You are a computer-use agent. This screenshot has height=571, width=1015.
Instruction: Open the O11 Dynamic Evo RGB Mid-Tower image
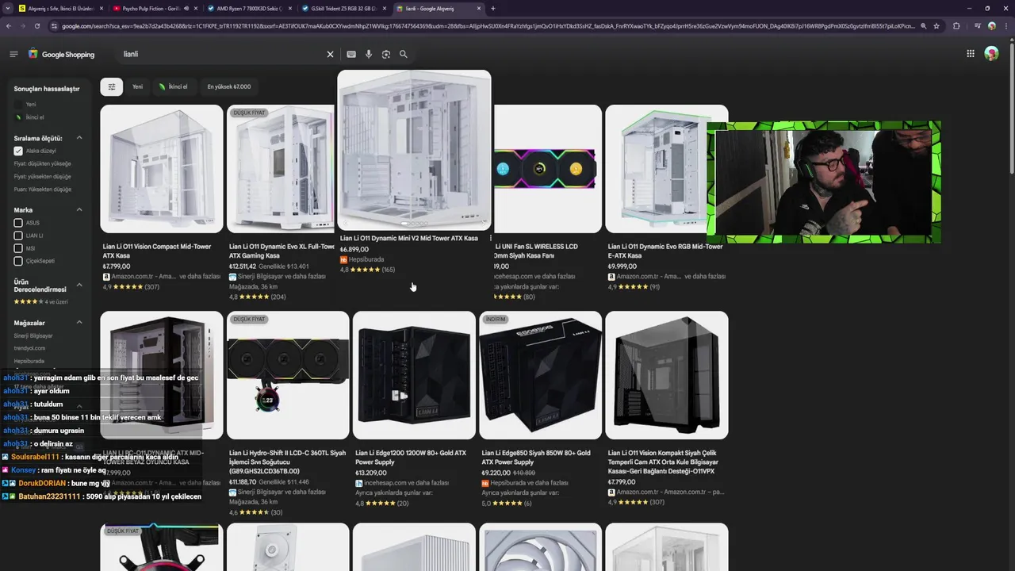[x=667, y=169]
